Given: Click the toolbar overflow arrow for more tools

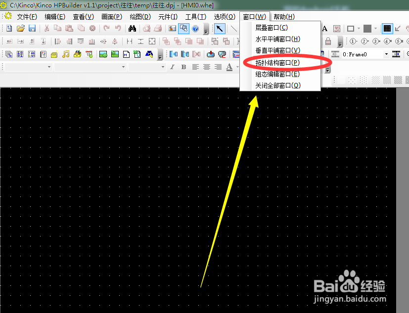Looking at the screenshot, I should pyautogui.click(x=206, y=31).
